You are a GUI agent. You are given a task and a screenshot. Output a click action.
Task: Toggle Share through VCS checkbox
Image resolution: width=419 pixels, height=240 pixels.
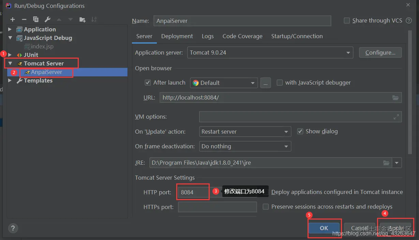[x=347, y=20]
